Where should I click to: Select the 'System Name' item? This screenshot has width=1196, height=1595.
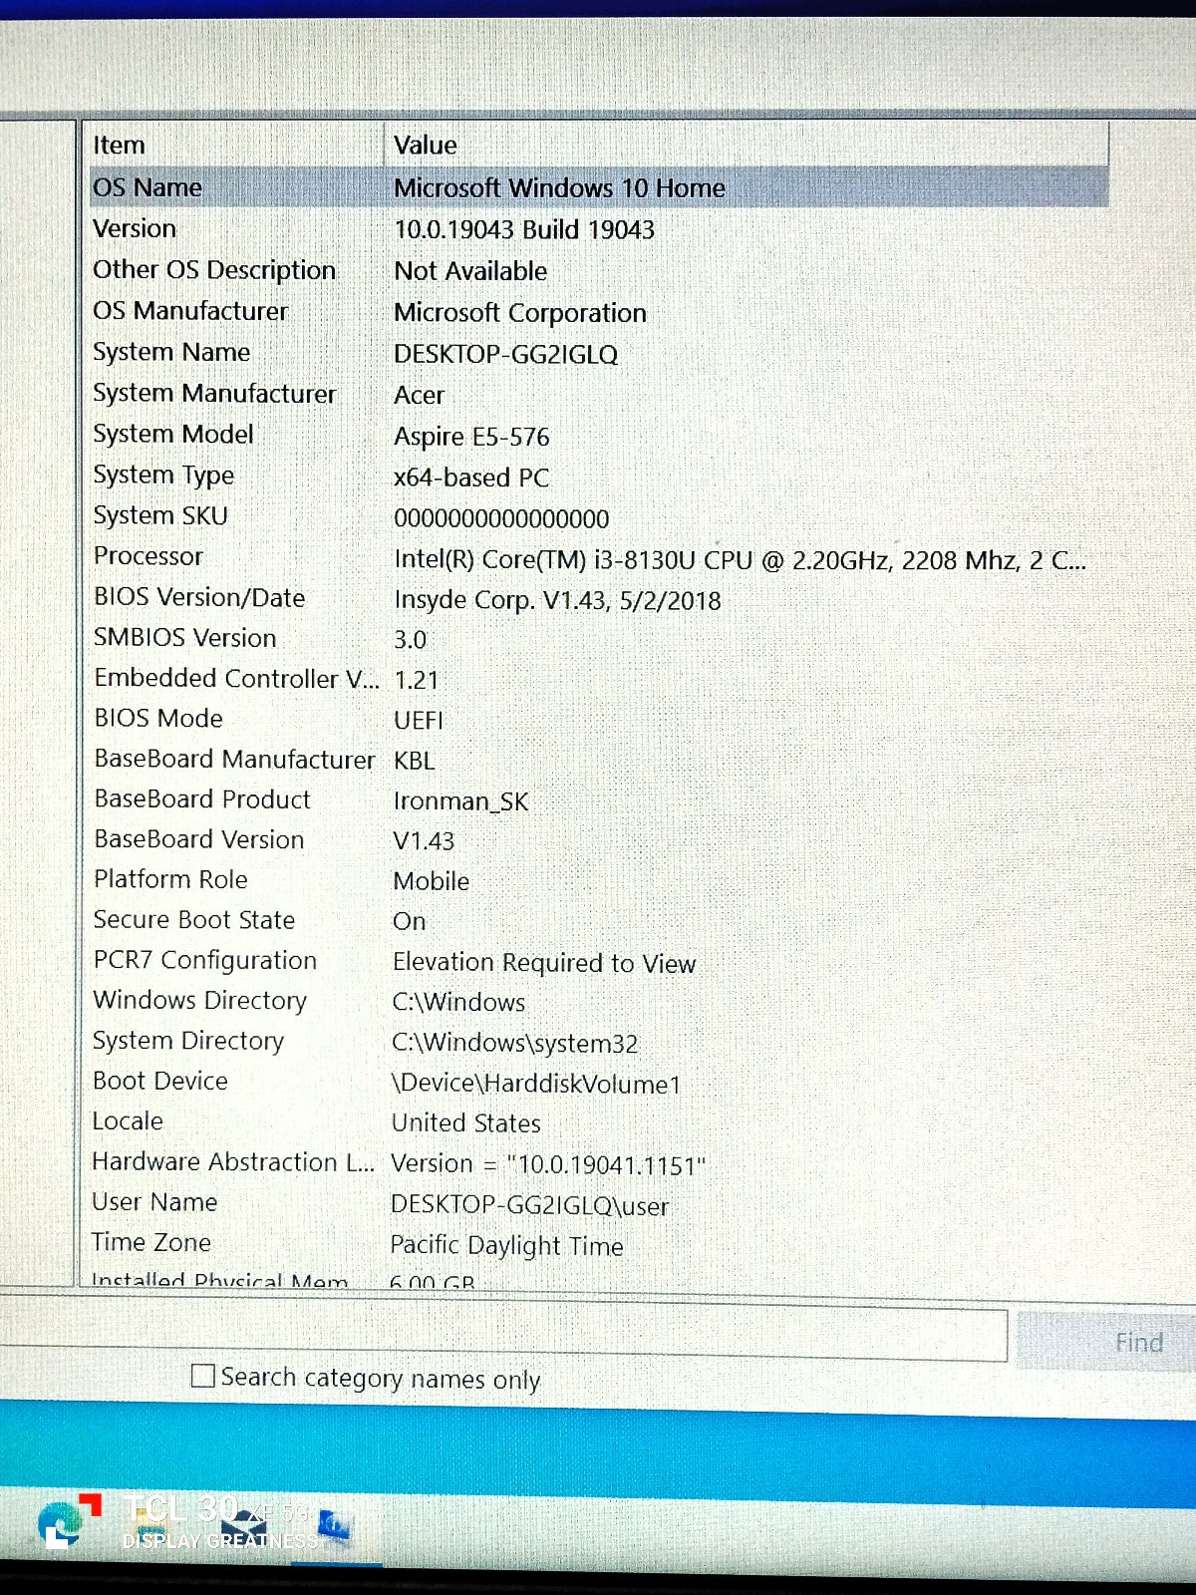(171, 352)
